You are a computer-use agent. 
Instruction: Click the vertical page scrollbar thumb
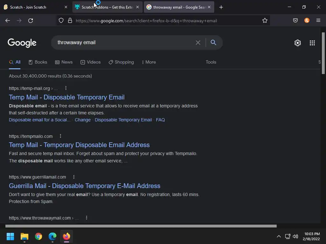pos(323,53)
